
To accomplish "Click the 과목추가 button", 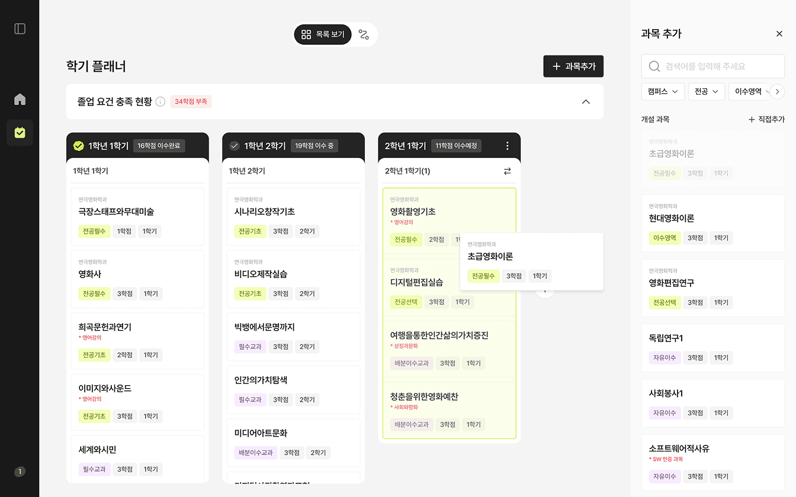I will point(573,66).
